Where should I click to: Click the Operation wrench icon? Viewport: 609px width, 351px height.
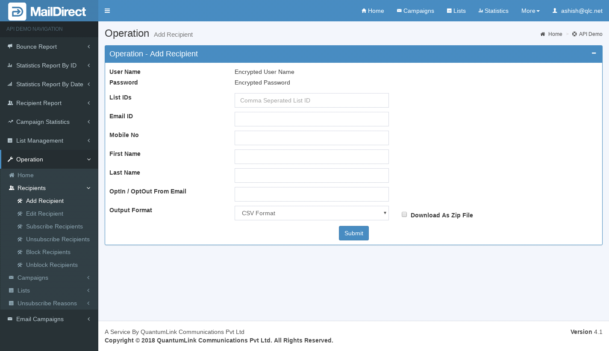10,159
